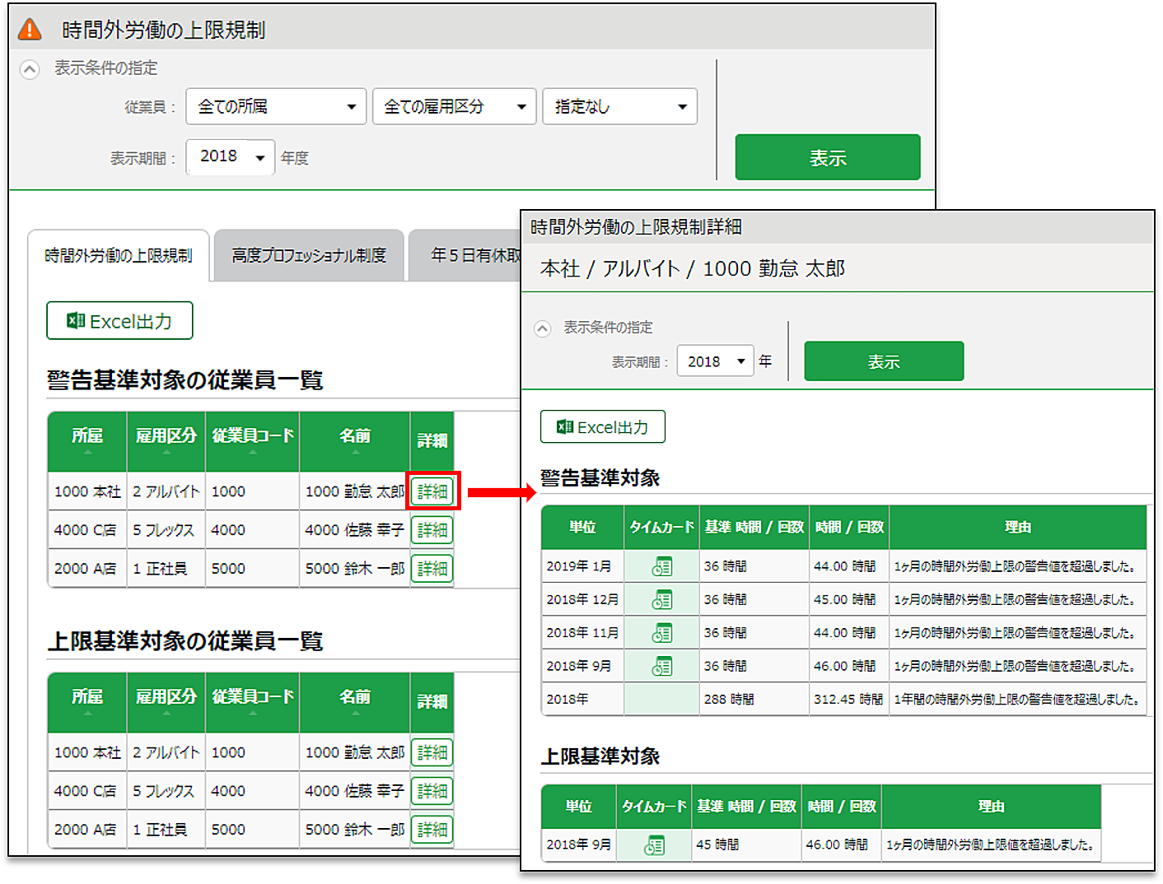Open 詳細 for 勤怠 太郎 in 上限基準 list

[432, 752]
